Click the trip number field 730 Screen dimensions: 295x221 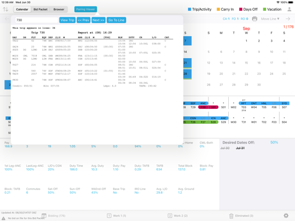click(x=36, y=20)
